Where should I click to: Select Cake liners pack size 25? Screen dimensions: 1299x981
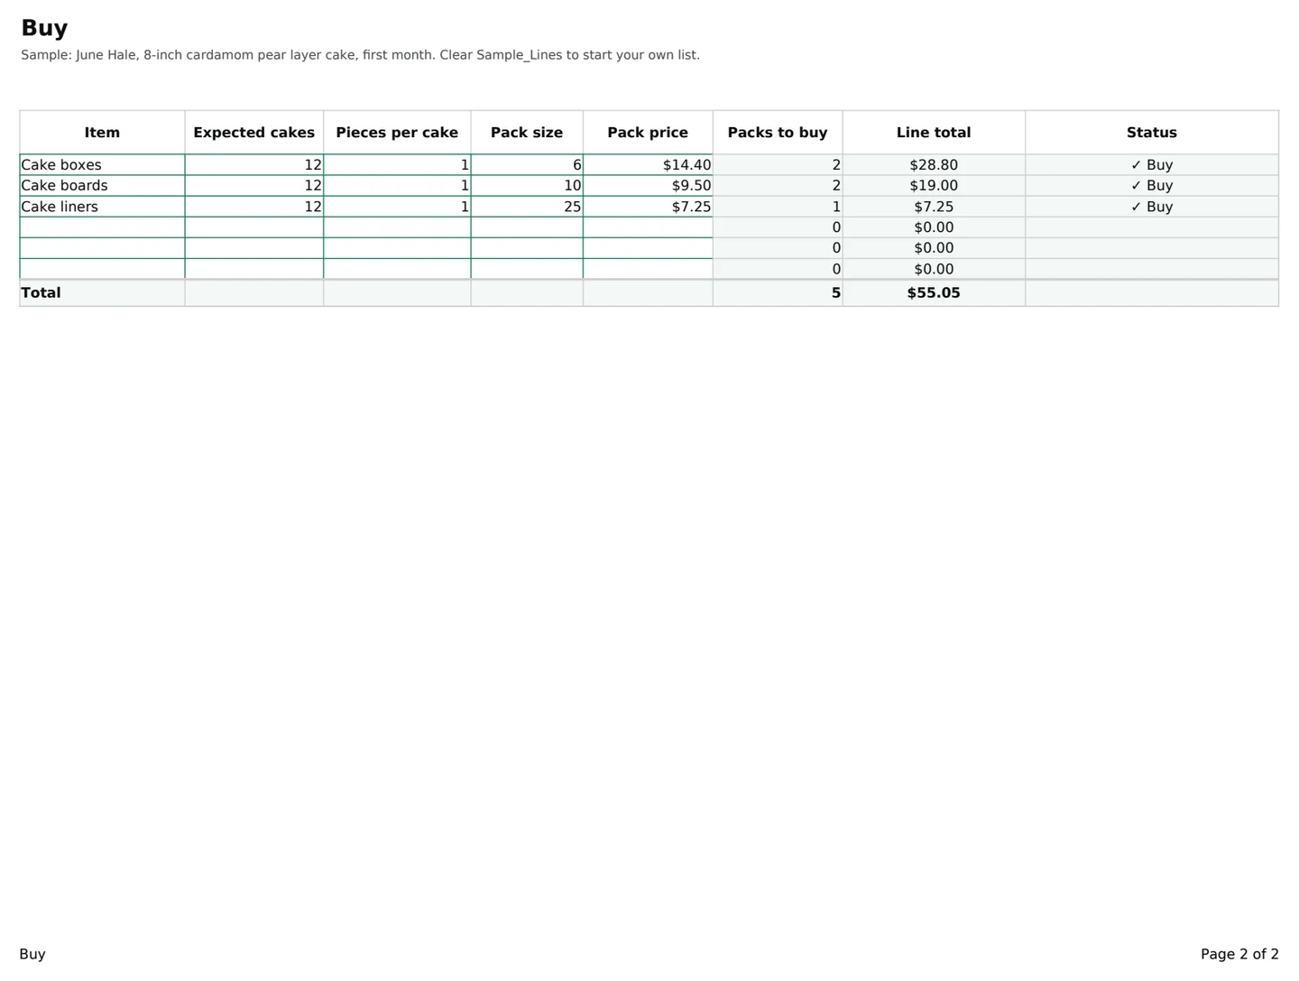click(x=527, y=207)
